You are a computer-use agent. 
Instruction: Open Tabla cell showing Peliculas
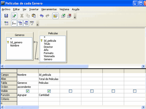click(49, 83)
